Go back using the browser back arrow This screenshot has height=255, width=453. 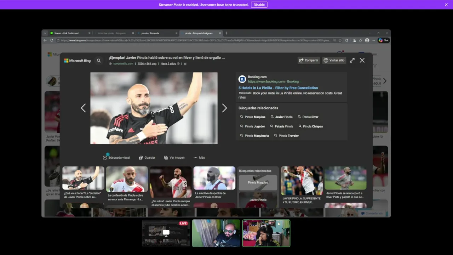[45, 40]
